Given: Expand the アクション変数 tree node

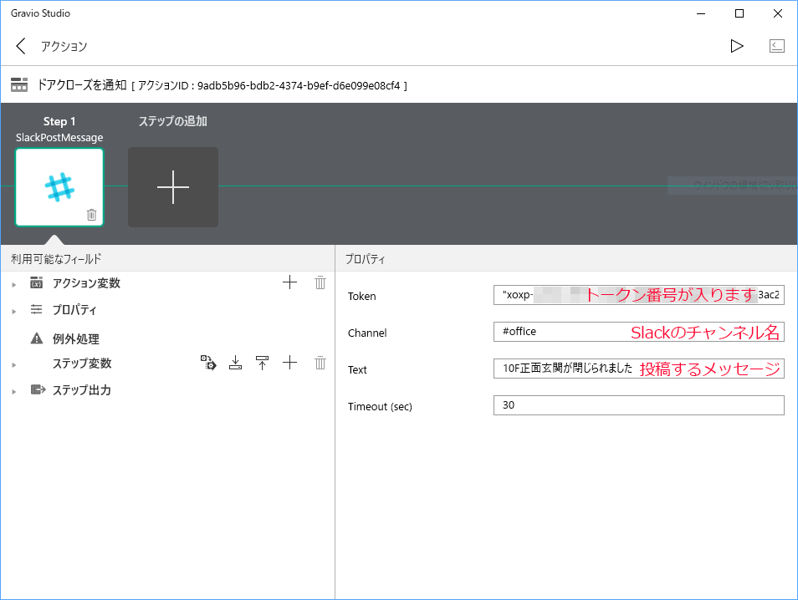Looking at the screenshot, I should pyautogui.click(x=14, y=285).
